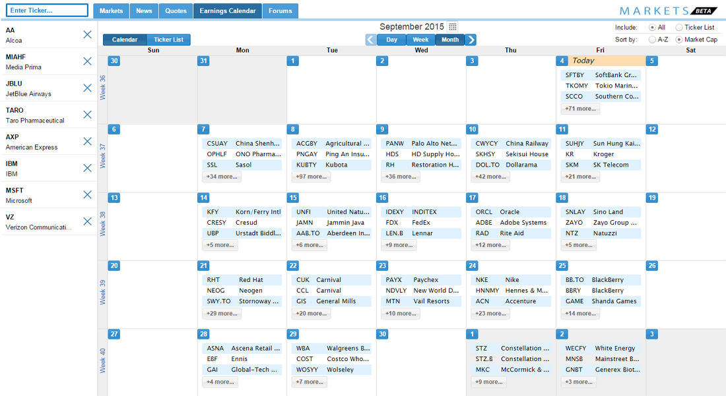This screenshot has height=396, width=726.
Task: Show the Month view
Action: (x=450, y=40)
